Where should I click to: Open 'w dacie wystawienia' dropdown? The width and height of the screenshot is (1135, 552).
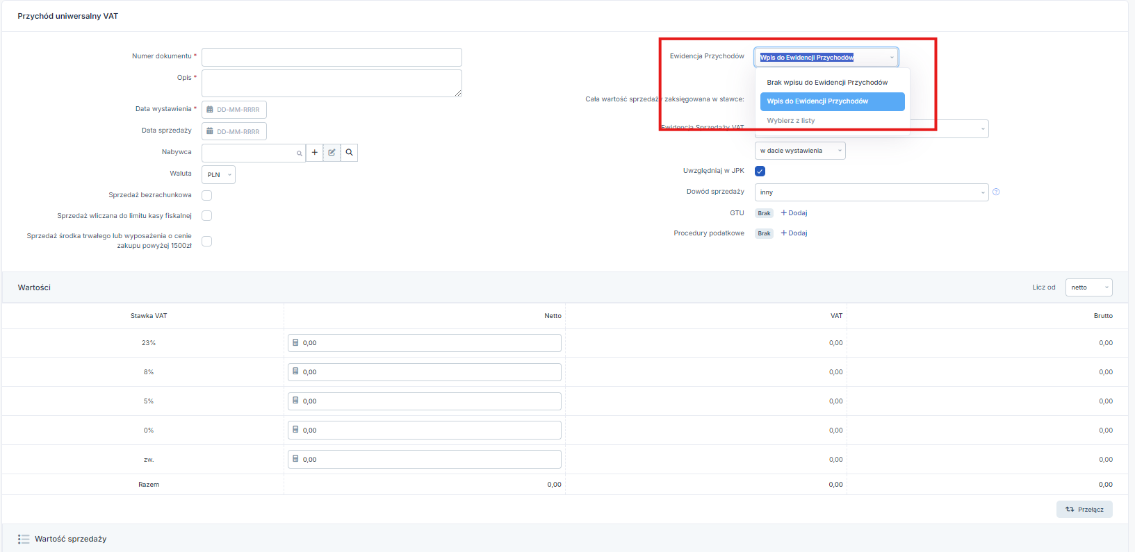tap(800, 151)
